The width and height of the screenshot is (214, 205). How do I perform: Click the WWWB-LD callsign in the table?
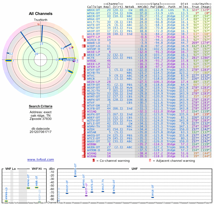click(x=93, y=43)
